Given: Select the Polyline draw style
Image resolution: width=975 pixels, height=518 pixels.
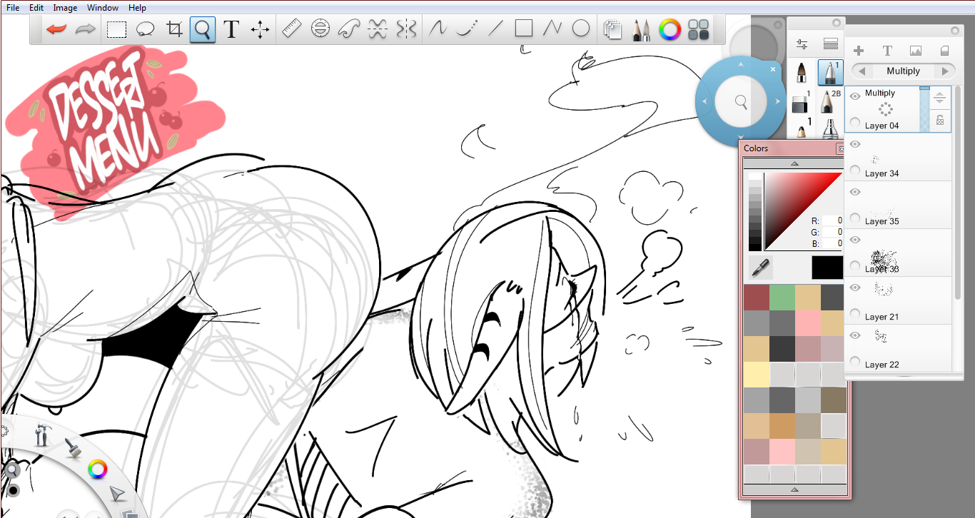Looking at the screenshot, I should (552, 29).
